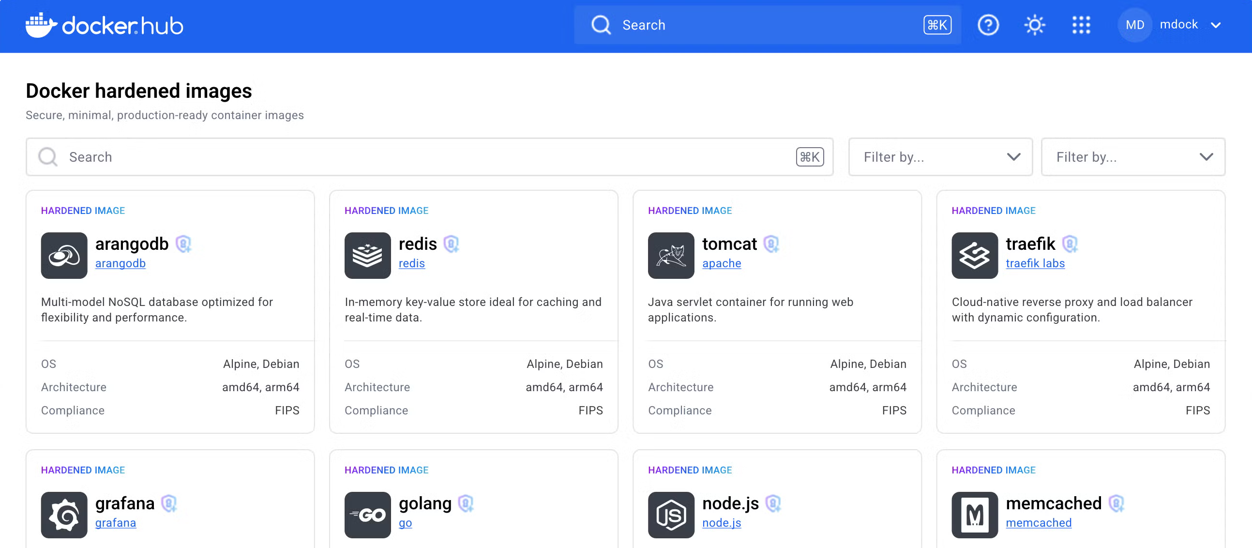1252x548 pixels.
Task: Open the first Filter by dropdown
Action: [x=940, y=156]
